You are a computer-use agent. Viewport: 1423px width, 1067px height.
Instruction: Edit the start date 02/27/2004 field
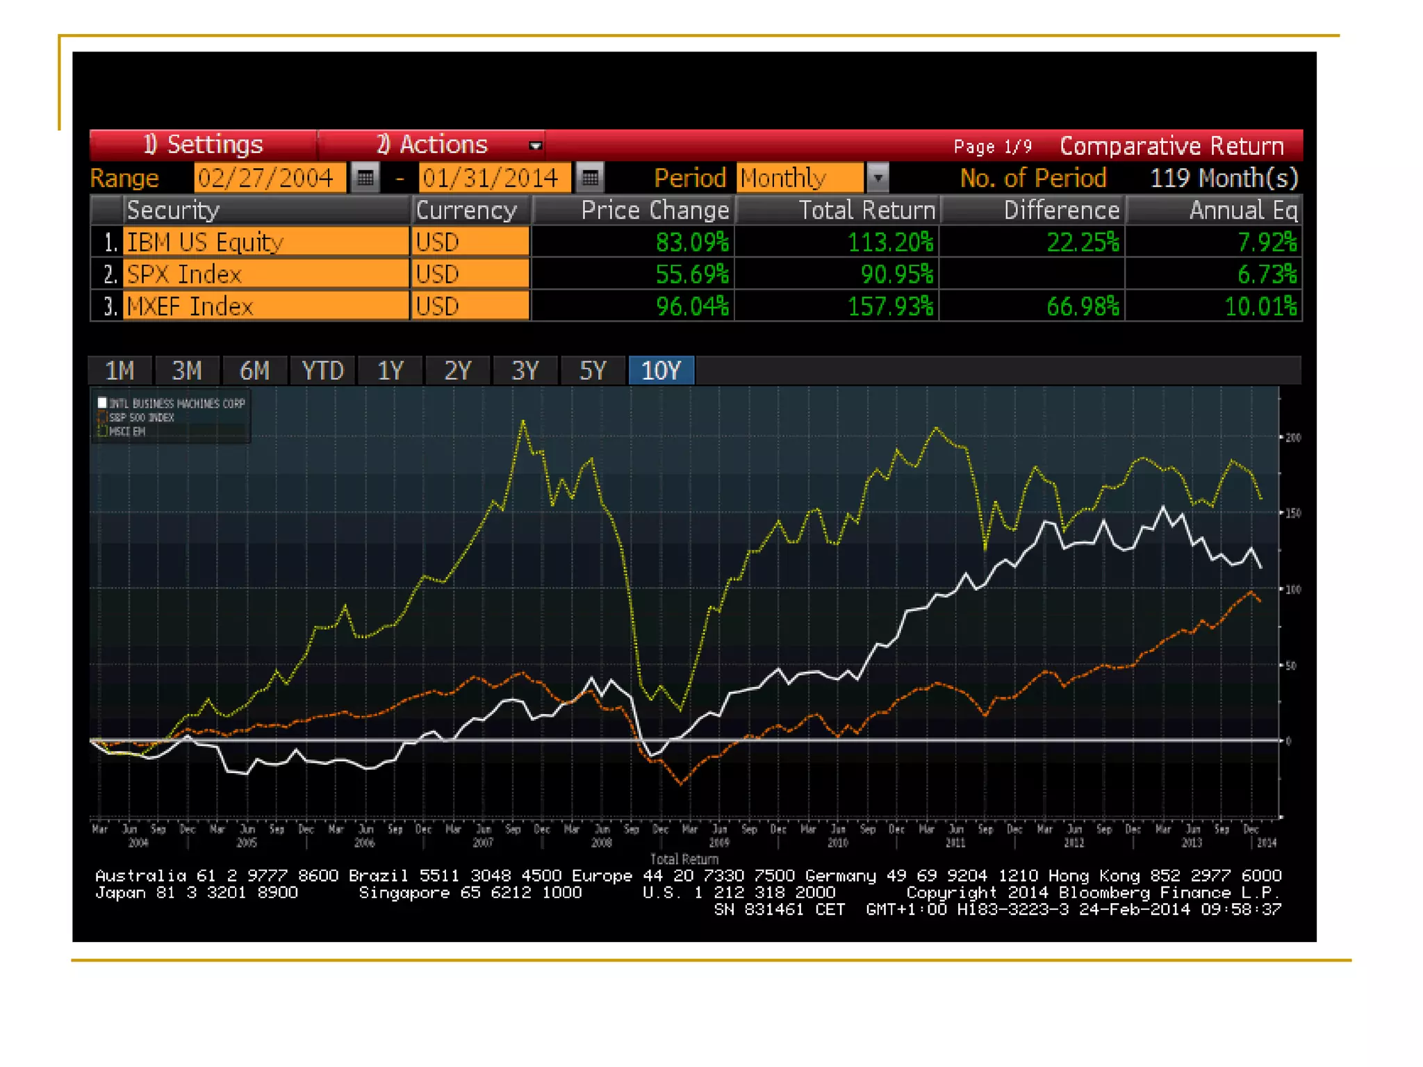pyautogui.click(x=269, y=179)
